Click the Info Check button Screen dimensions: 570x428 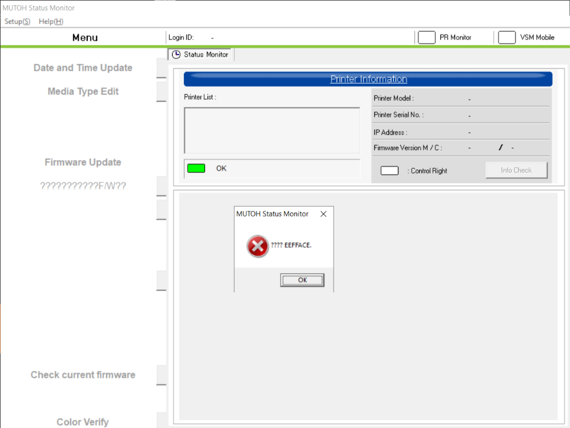516,170
